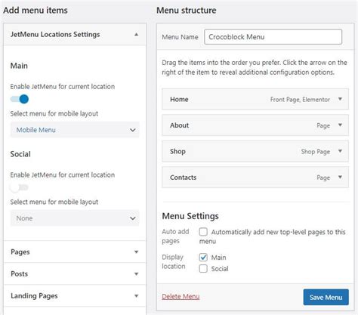The width and height of the screenshot is (358, 315).
Task: Click the 'Menu Settings' heading
Action: pos(190,216)
